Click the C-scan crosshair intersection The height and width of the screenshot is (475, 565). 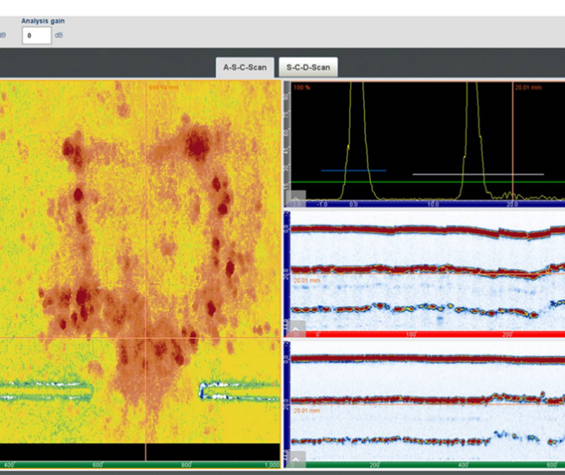[x=146, y=338]
